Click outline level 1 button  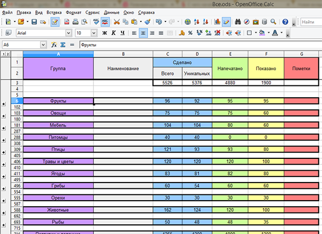(3, 54)
